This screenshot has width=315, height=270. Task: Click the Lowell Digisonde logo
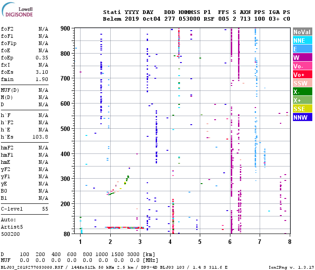click(x=17, y=9)
